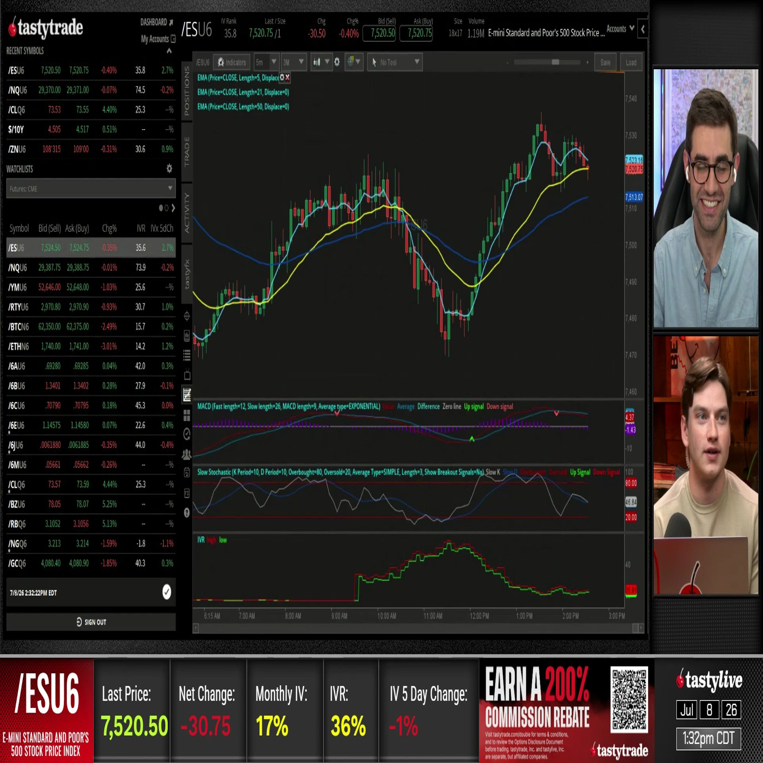
Task: Open the list view sidebar icon
Action: click(187, 355)
